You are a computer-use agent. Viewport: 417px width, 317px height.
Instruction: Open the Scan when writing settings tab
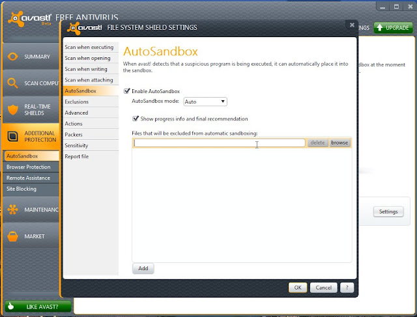coord(91,69)
